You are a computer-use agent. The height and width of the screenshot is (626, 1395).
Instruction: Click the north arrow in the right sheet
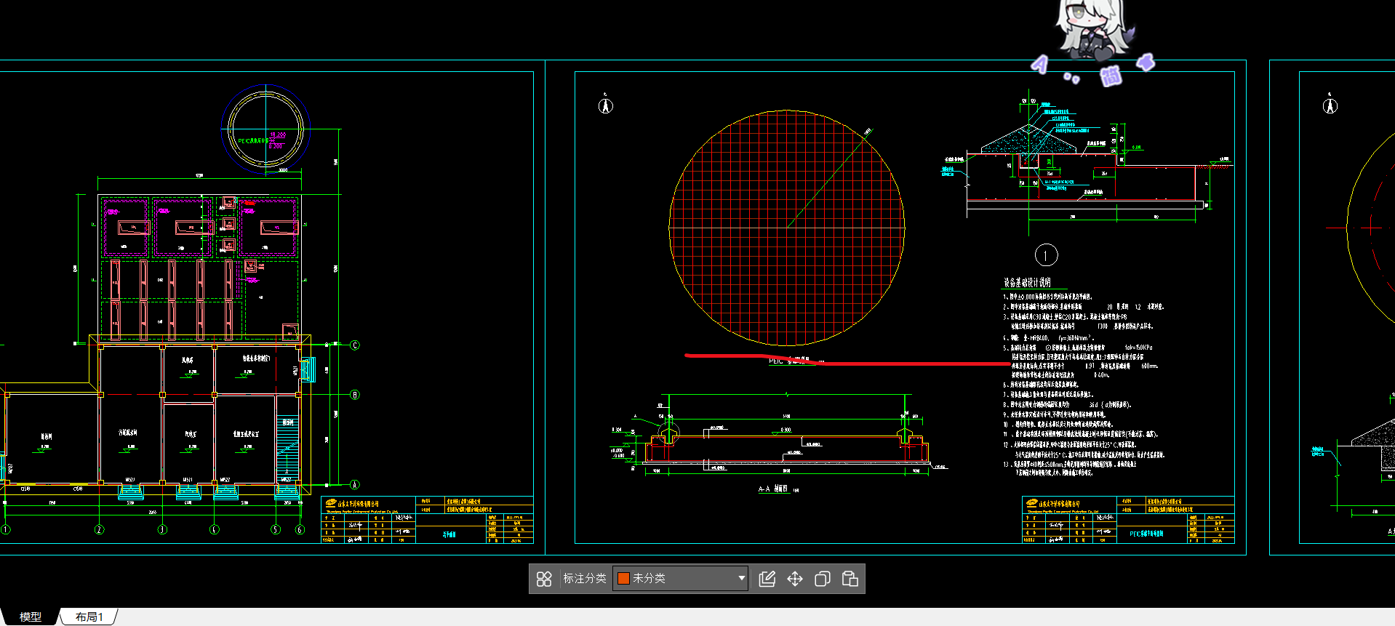[1330, 106]
